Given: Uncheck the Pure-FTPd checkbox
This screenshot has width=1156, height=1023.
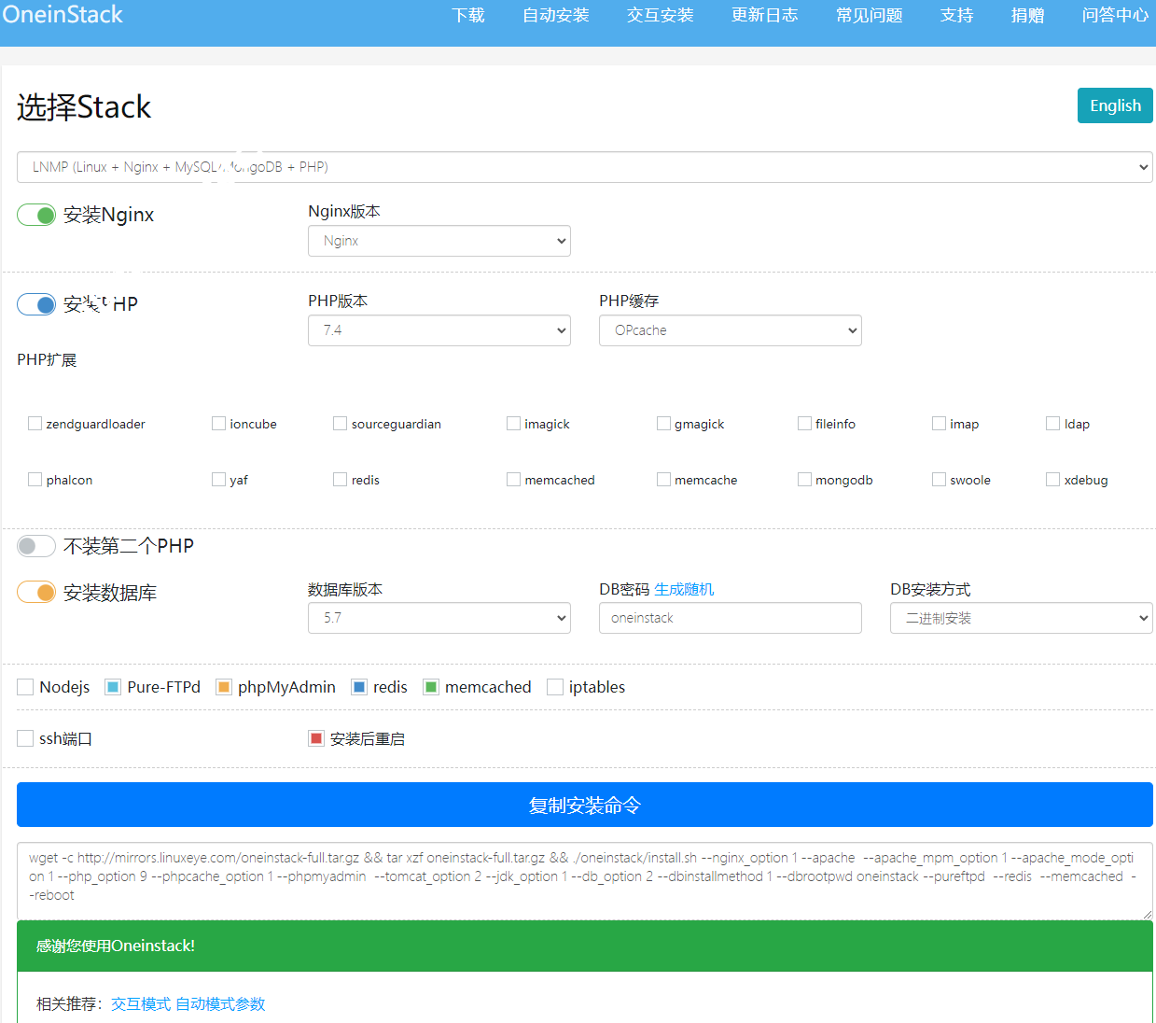Looking at the screenshot, I should click(x=113, y=688).
